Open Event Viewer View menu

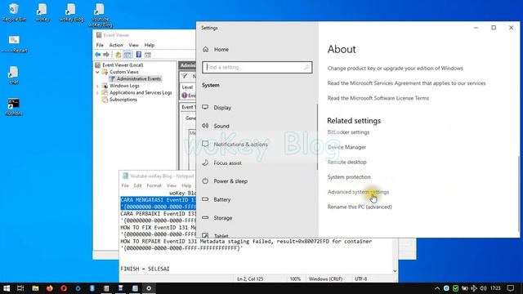(134, 45)
